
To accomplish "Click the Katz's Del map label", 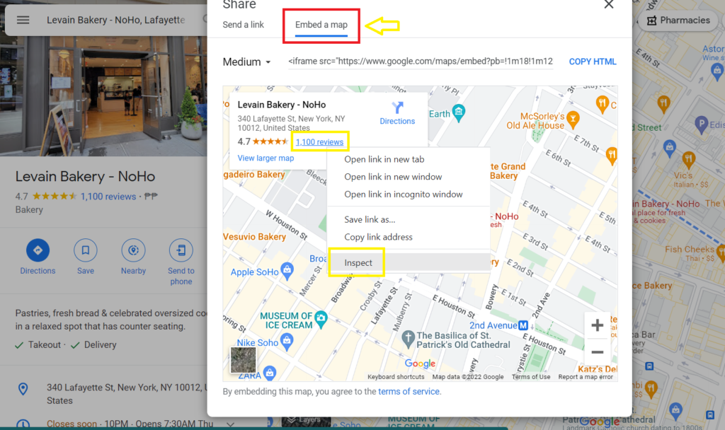I will pyautogui.click(x=598, y=369).
